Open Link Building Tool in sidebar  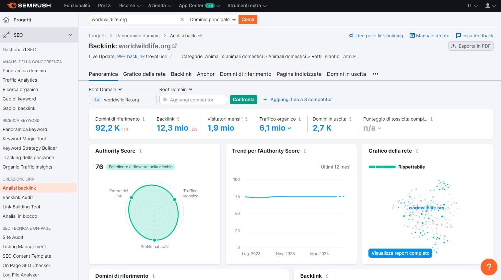tap(21, 207)
